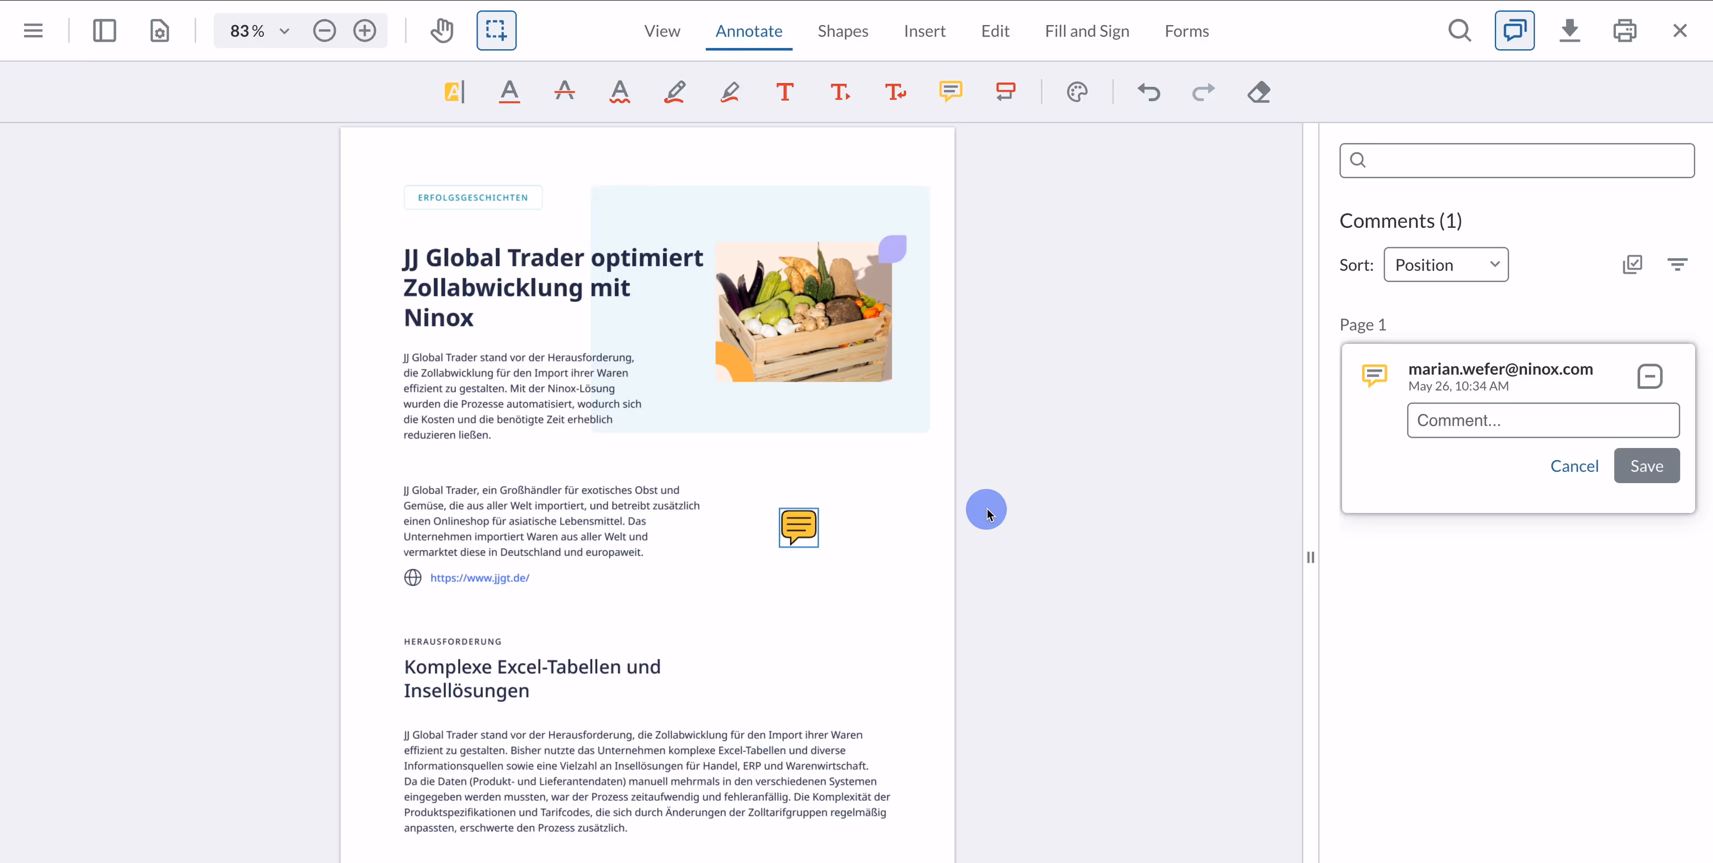Open the Sort Position dropdown
The height and width of the screenshot is (863, 1713).
(x=1446, y=264)
